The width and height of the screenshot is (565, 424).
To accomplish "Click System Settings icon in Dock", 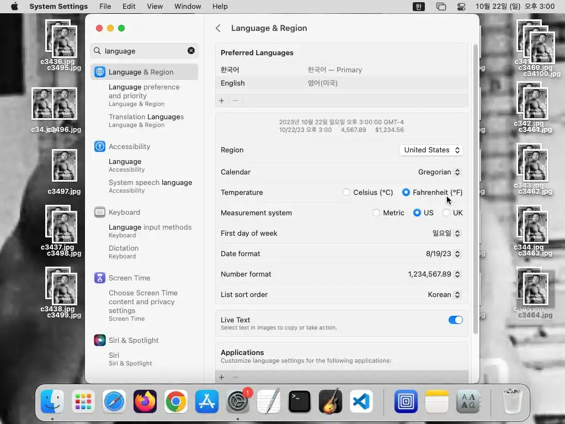I will click(238, 401).
